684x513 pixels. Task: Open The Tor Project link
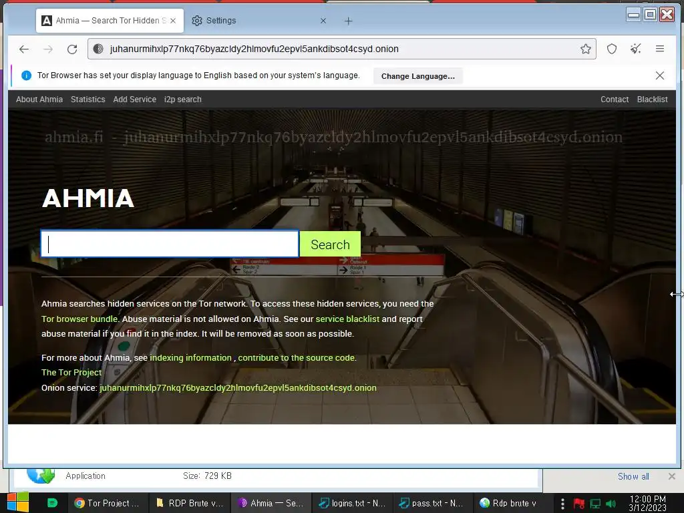71,373
